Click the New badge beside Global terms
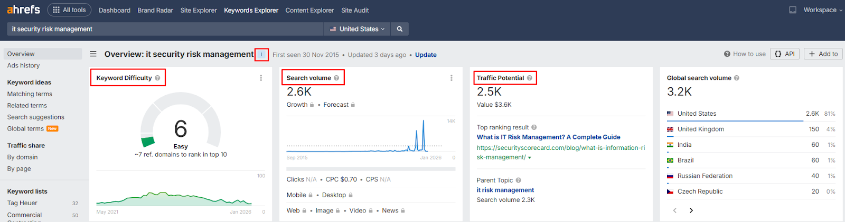The width and height of the screenshot is (845, 222). coord(52,129)
